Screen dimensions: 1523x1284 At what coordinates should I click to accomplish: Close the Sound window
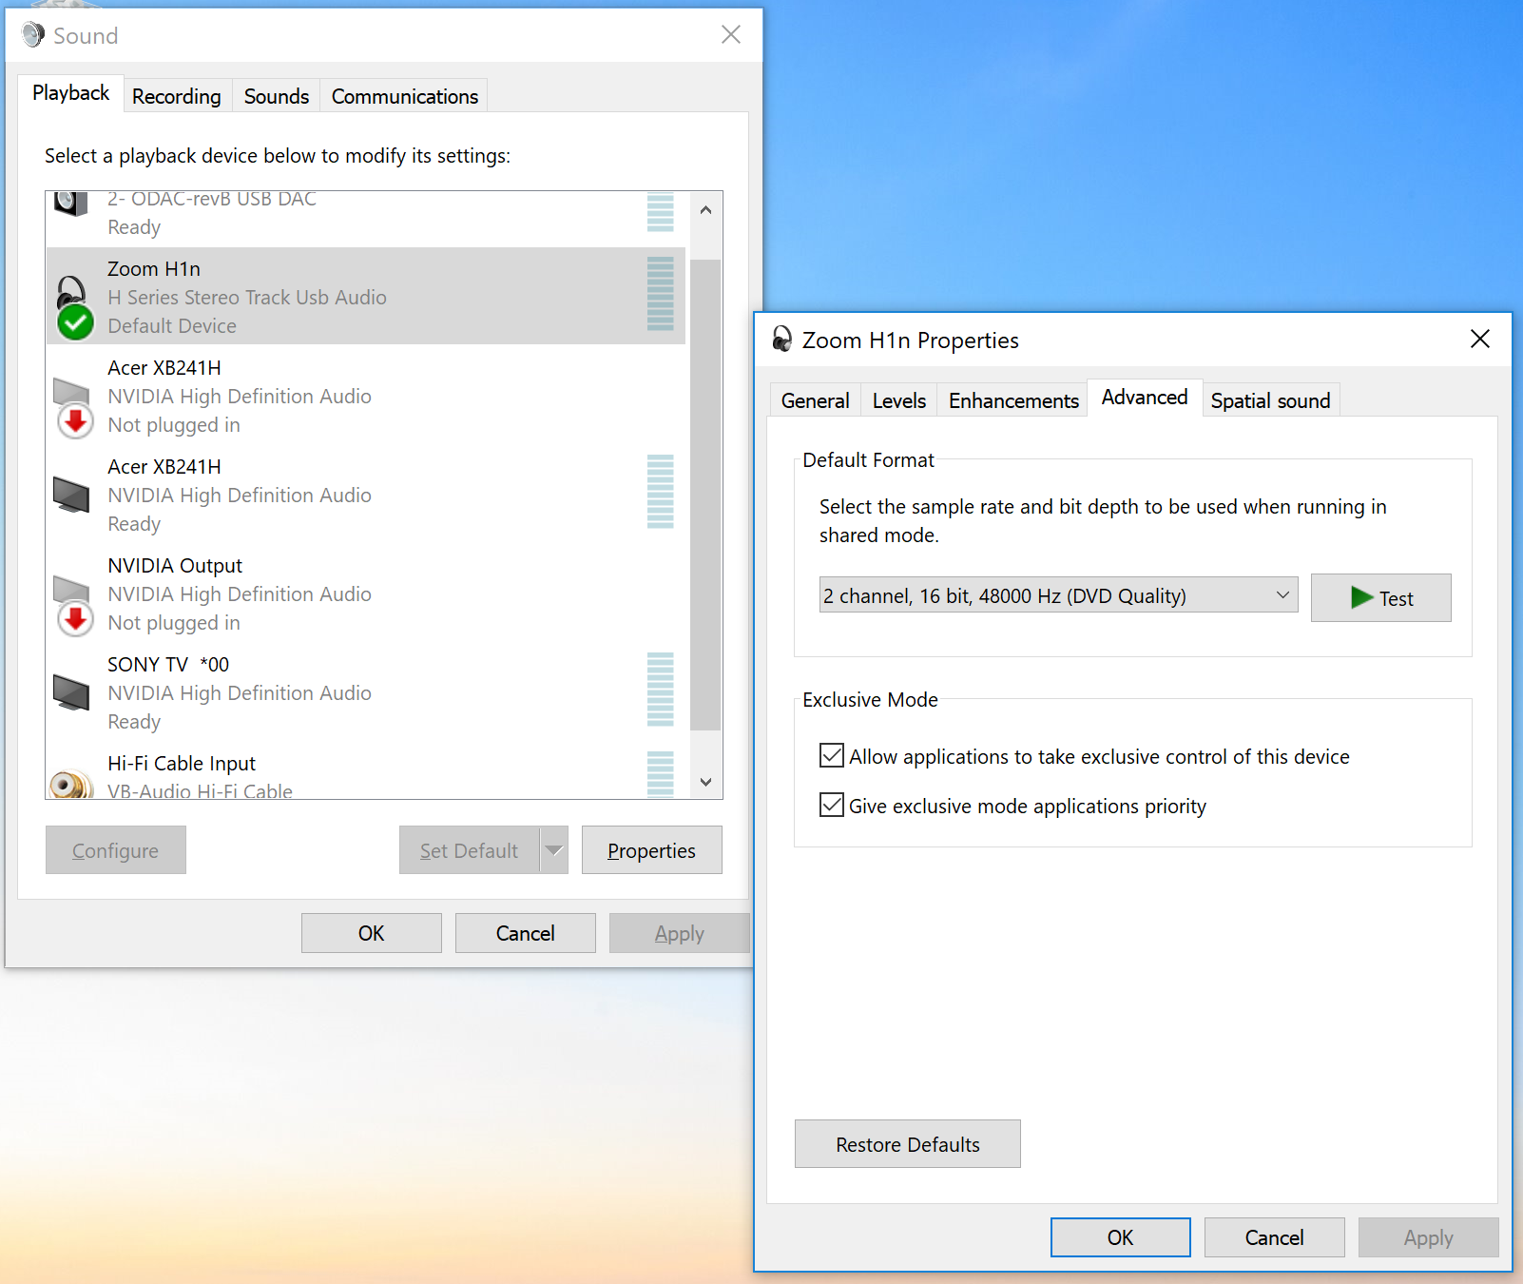731,35
